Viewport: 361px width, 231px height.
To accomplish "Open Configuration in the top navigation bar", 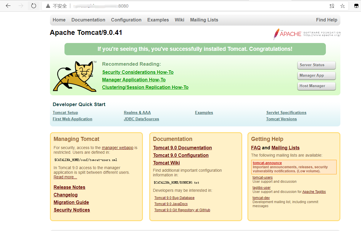I will coord(126,20).
